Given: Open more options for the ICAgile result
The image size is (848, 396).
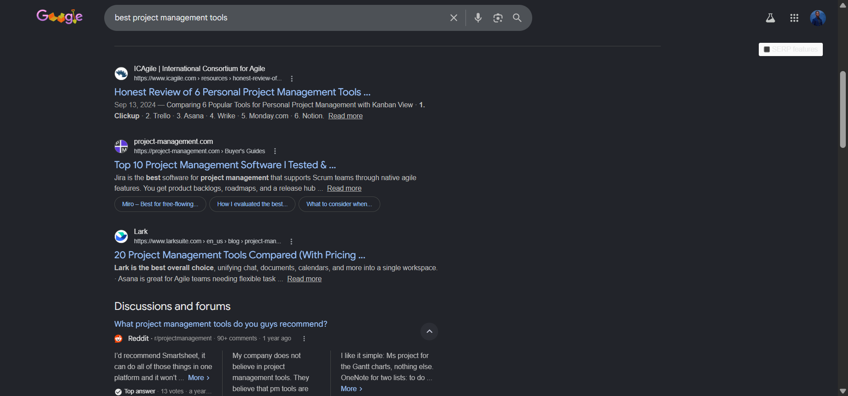Looking at the screenshot, I should click(291, 79).
